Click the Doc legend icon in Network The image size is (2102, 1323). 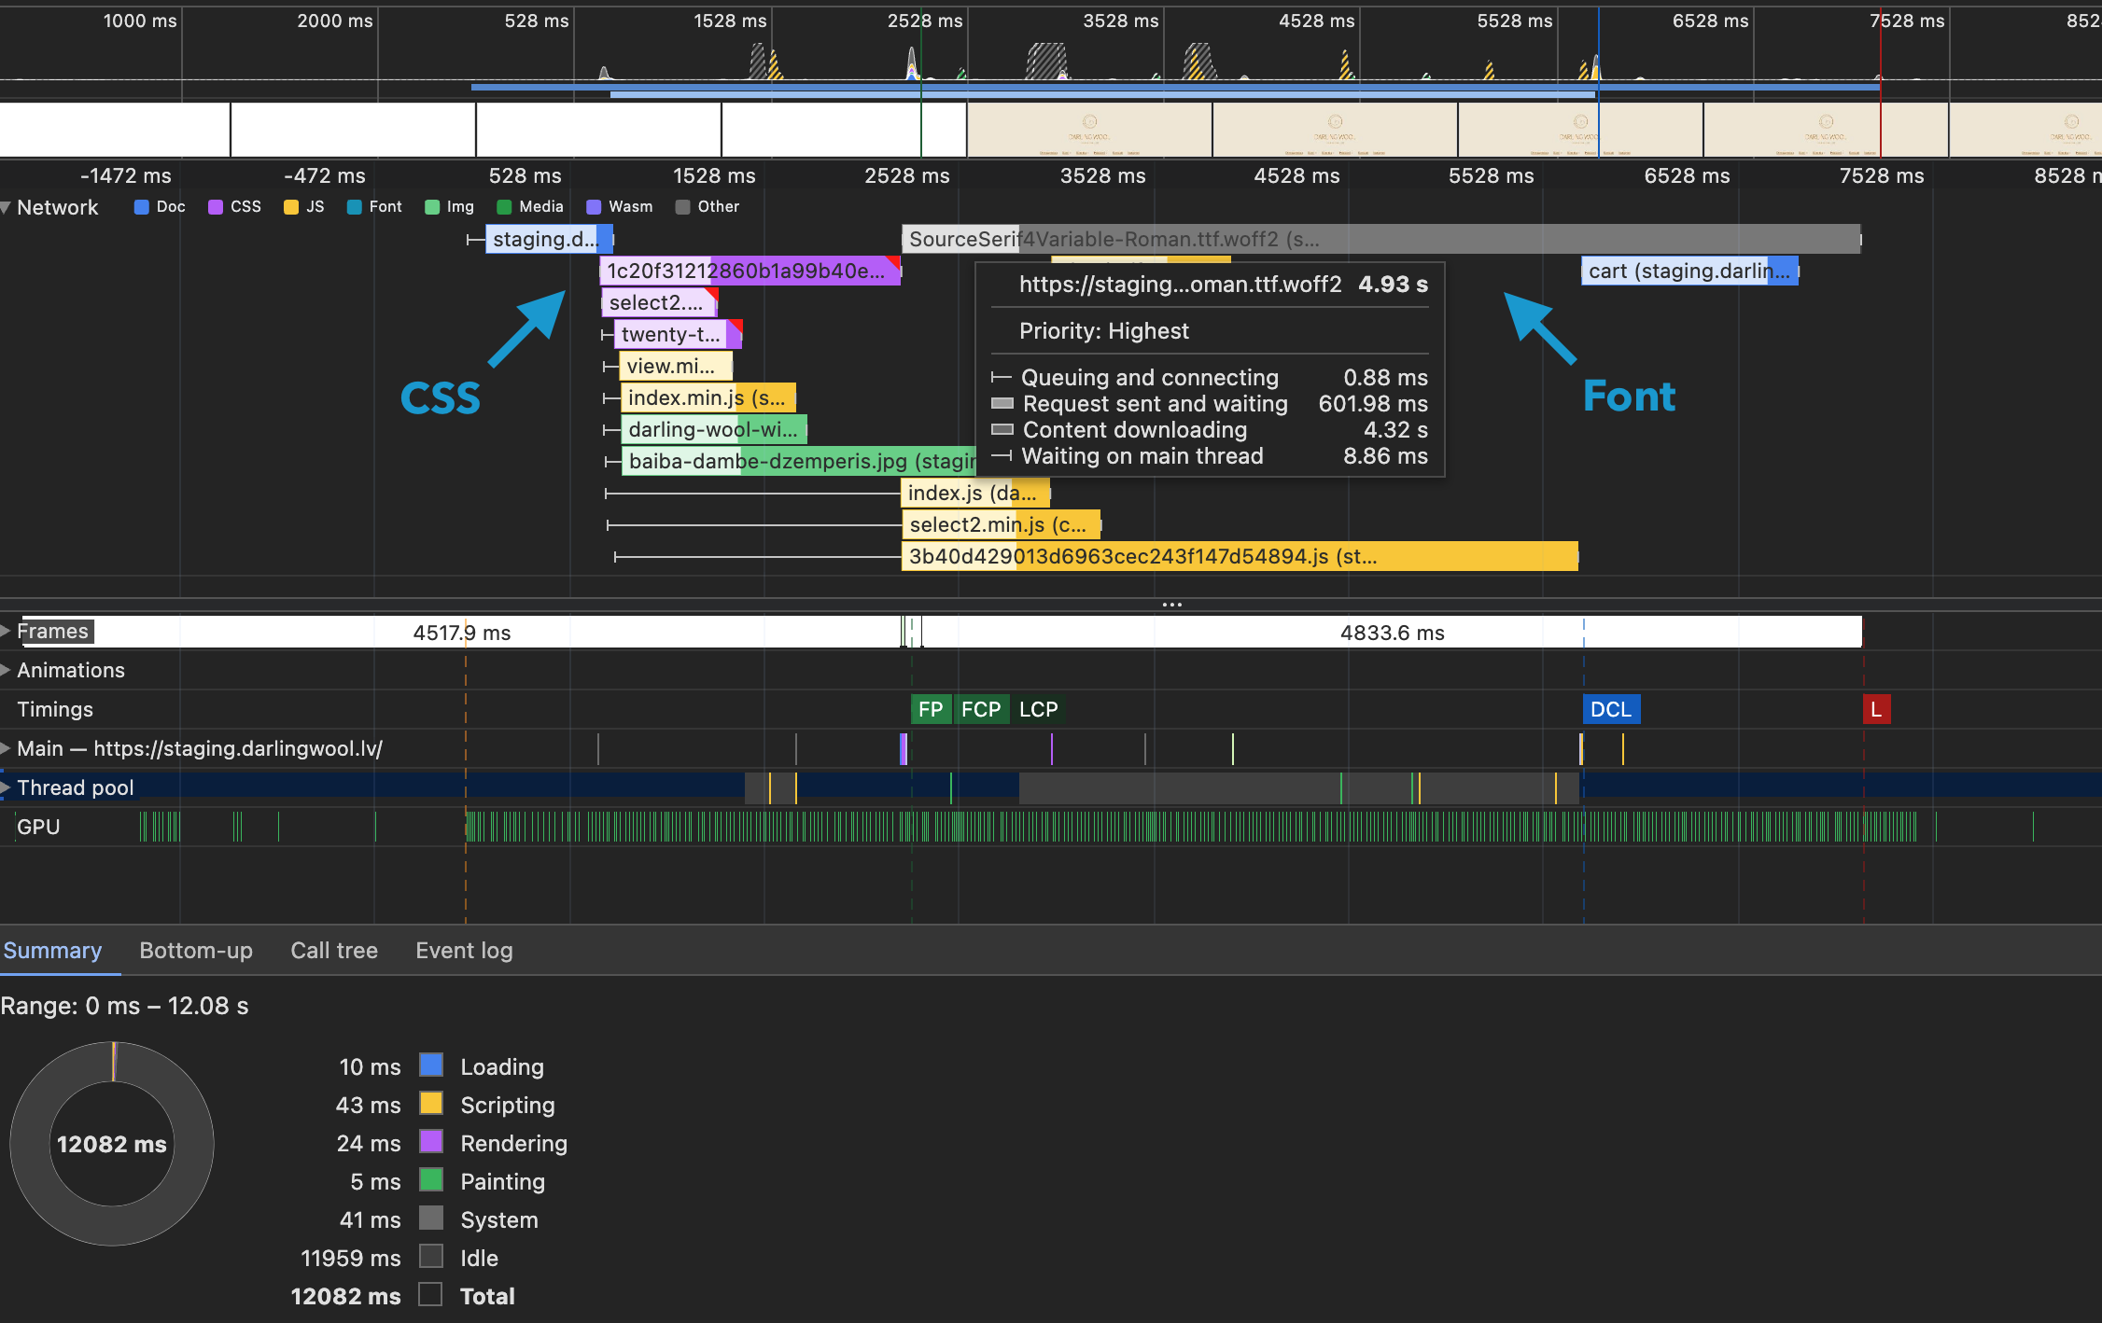pyautogui.click(x=141, y=206)
